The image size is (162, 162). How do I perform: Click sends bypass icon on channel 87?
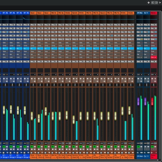pos(112,62)
